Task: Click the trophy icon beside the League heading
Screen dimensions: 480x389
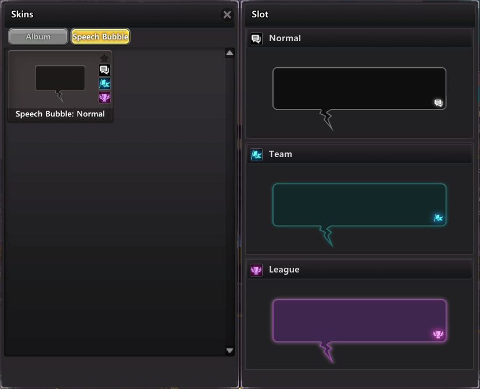Action: 256,270
